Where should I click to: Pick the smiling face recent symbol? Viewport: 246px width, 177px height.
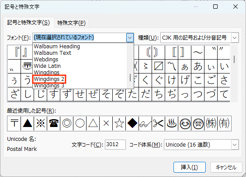pyautogui.click(x=185, y=124)
